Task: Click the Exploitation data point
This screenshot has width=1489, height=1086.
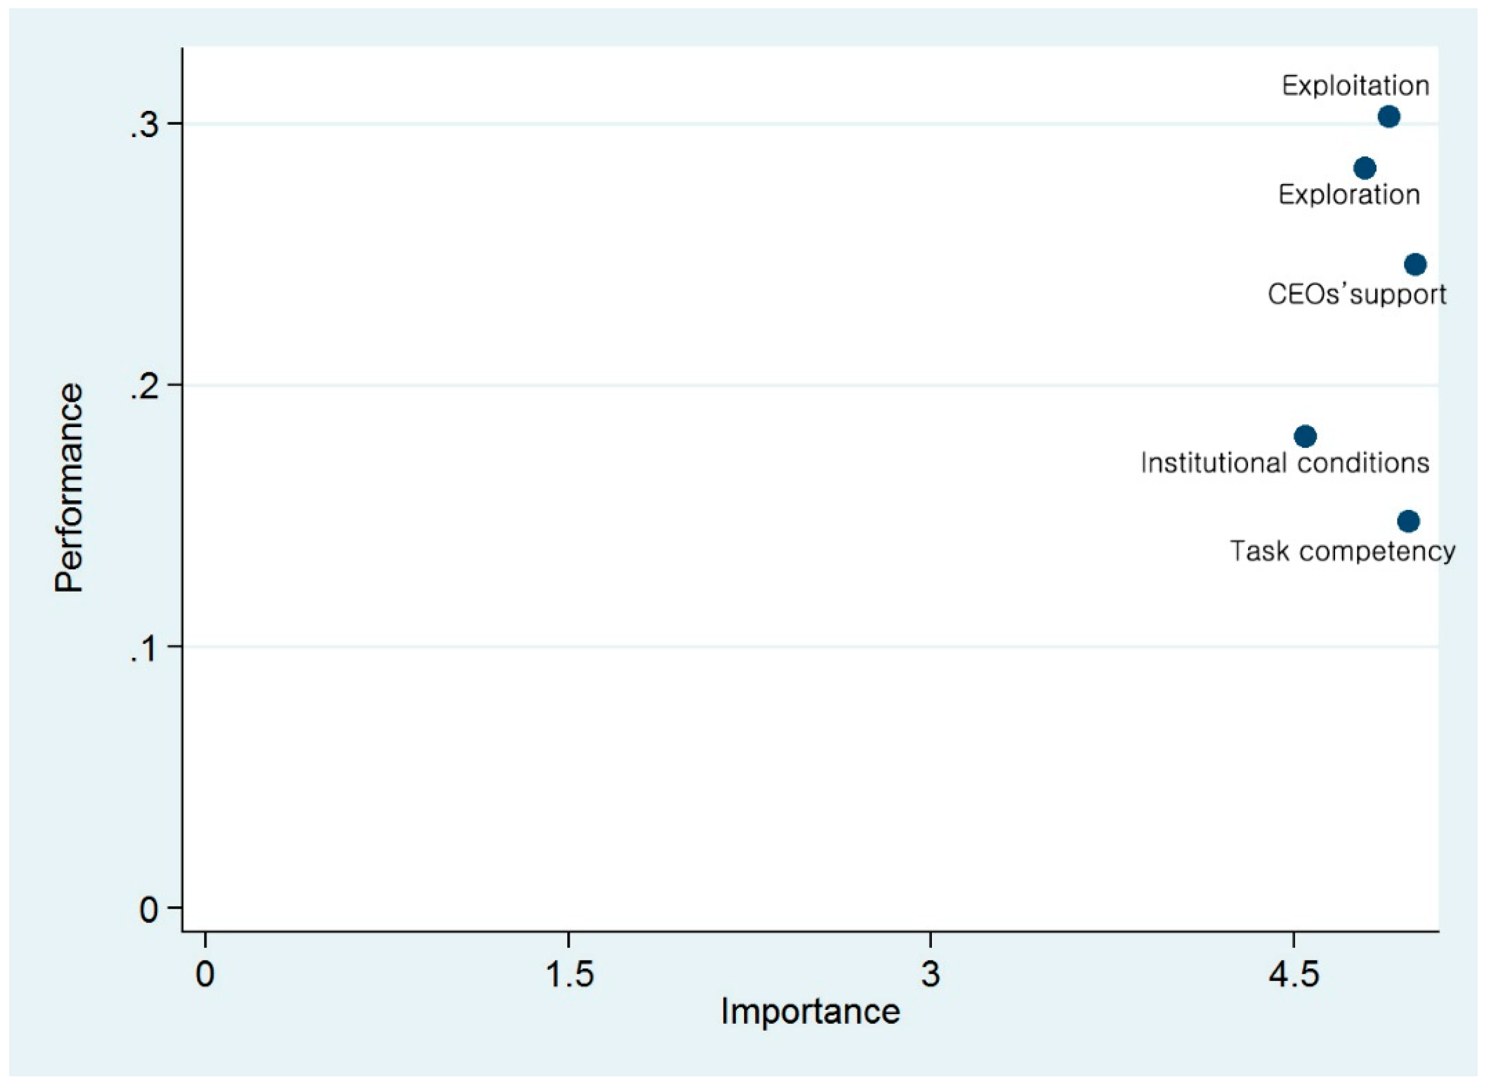Action: (1389, 117)
